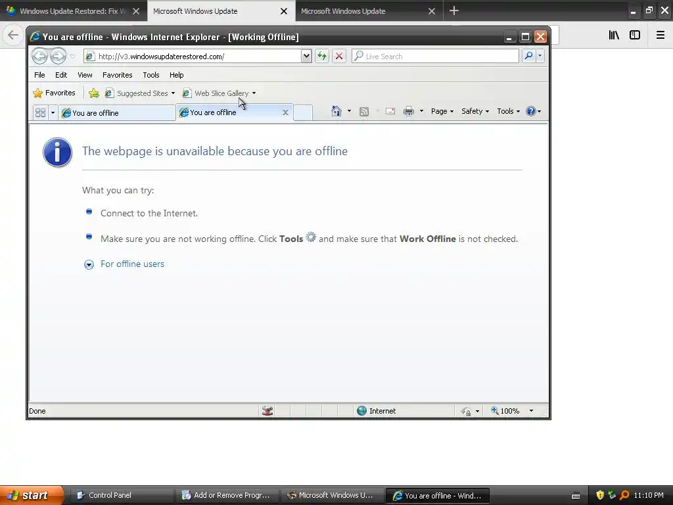Viewport: 673px width, 505px height.
Task: Click the Help question mark icon
Action: click(x=531, y=111)
